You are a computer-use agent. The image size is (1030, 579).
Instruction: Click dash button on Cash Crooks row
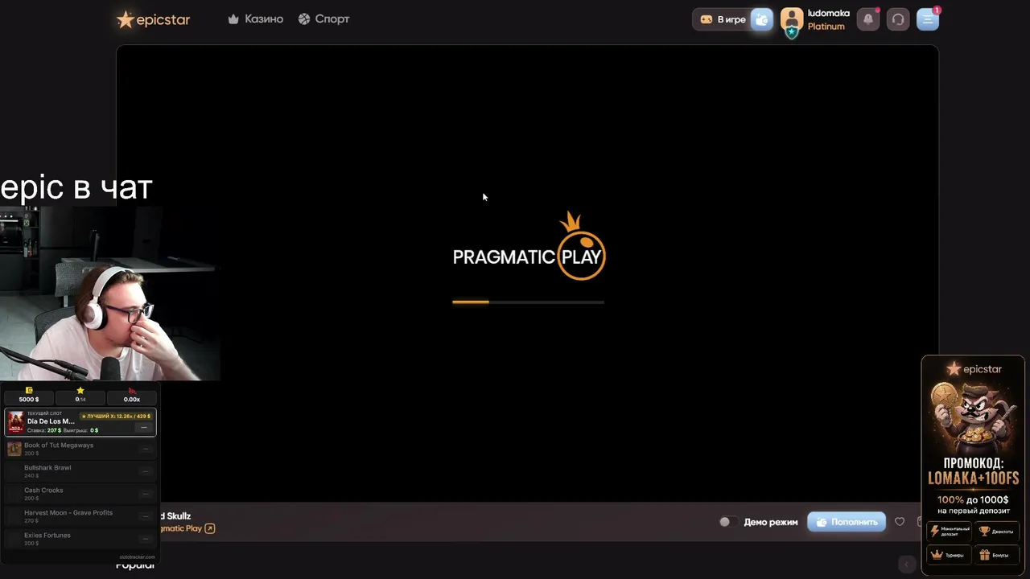[145, 494]
